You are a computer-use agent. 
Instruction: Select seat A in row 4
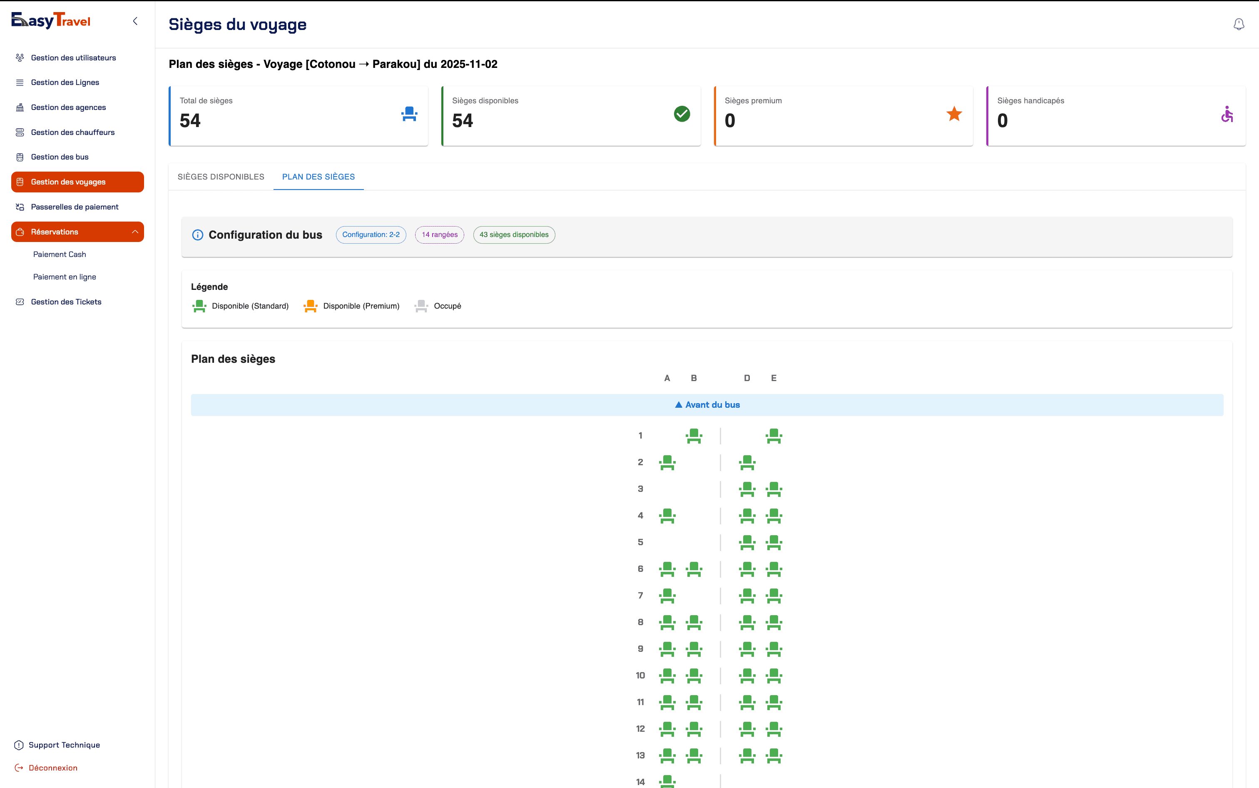(667, 516)
